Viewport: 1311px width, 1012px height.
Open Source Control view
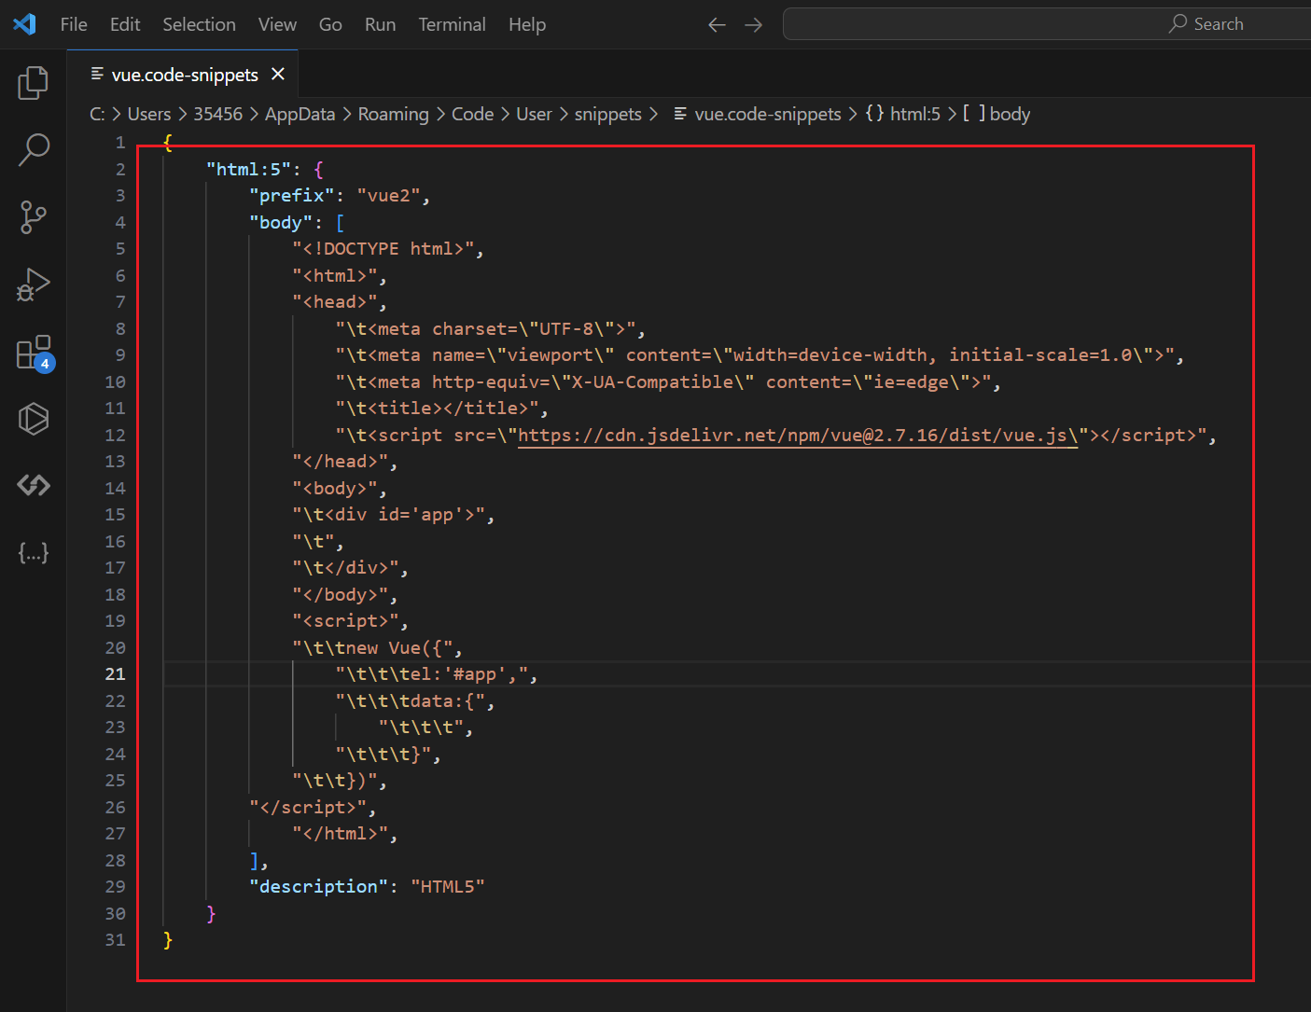coord(34,217)
